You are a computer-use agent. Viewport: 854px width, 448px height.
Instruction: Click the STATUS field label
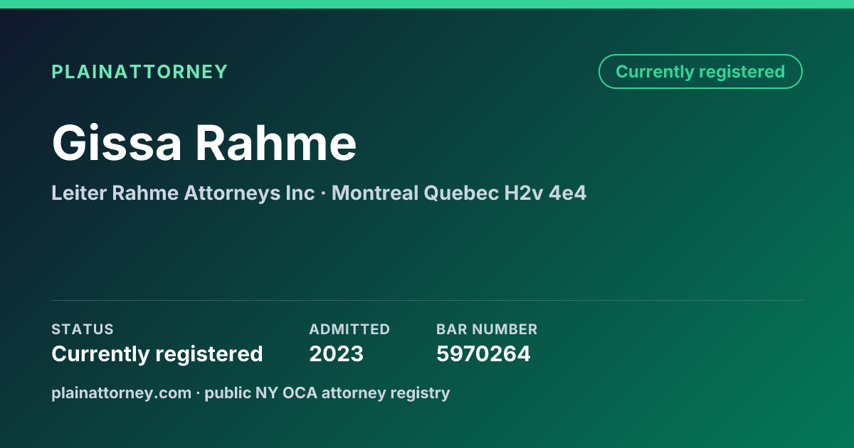click(x=83, y=329)
